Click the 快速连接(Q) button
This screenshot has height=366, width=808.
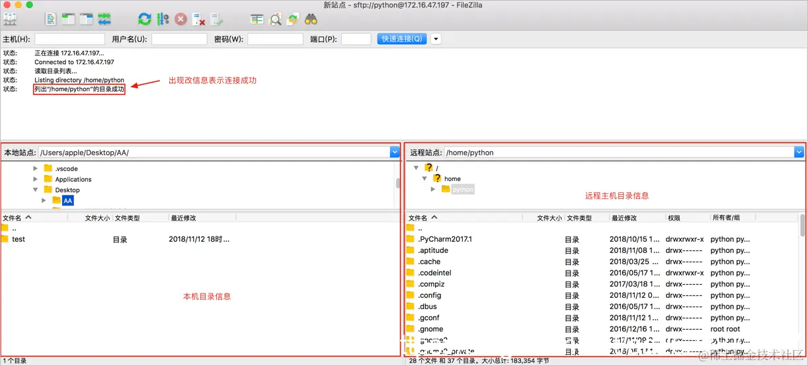click(x=402, y=39)
